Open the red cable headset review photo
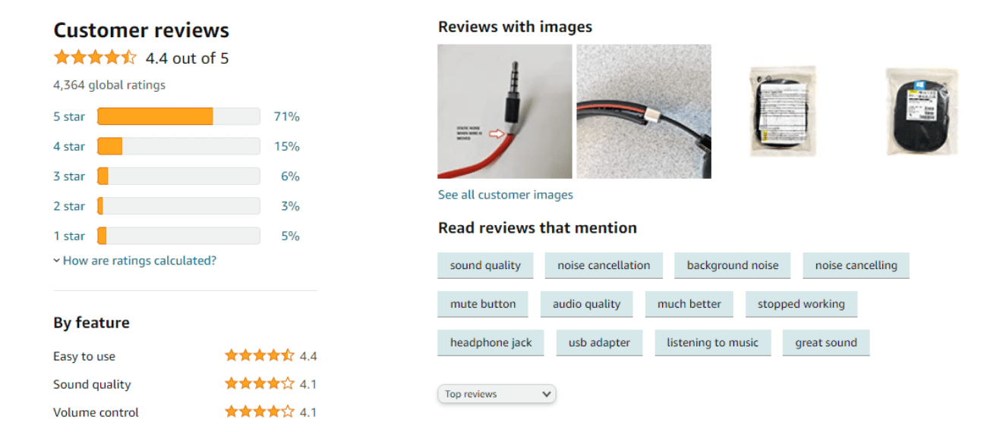The image size is (984, 432). pyautogui.click(x=644, y=111)
